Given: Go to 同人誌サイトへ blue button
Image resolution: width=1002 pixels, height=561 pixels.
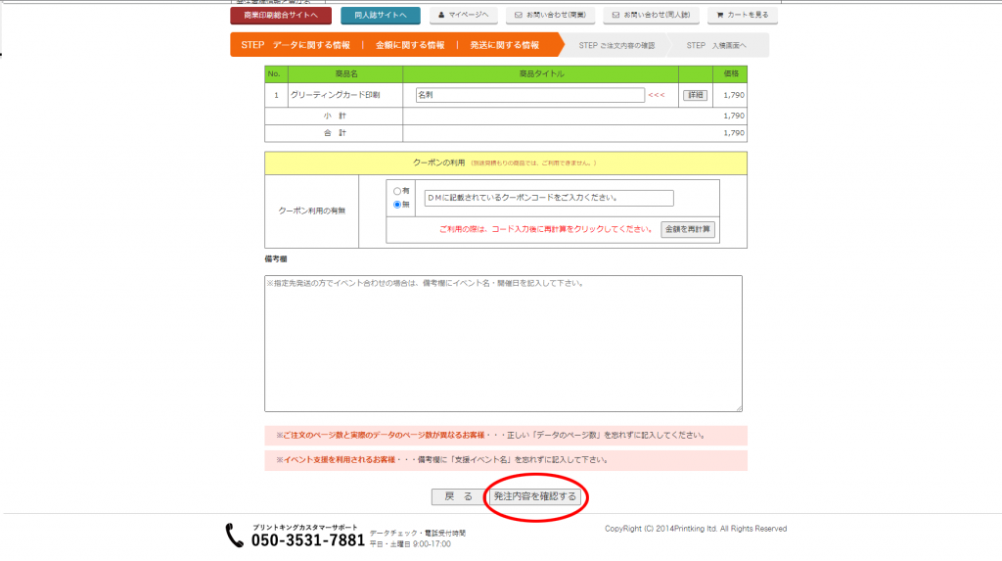Looking at the screenshot, I should 380,16.
